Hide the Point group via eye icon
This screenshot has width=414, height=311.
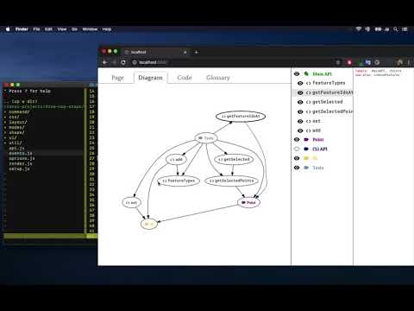coord(297,140)
